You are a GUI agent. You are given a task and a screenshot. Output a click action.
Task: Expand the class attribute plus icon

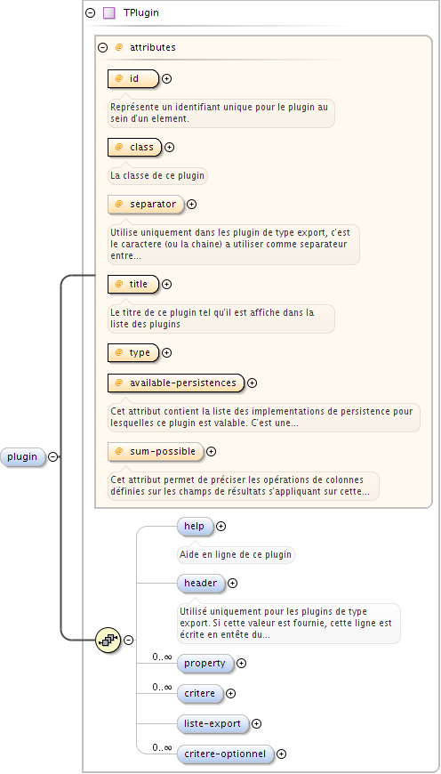point(169,147)
